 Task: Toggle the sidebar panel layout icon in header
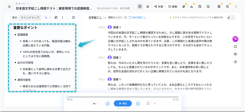(x=140, y=6)
